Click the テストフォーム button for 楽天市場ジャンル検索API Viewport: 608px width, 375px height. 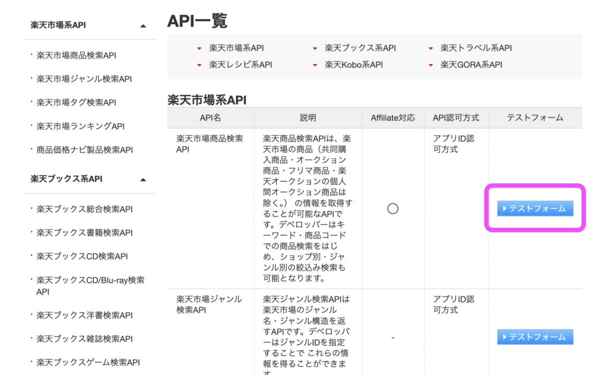pyautogui.click(x=535, y=336)
